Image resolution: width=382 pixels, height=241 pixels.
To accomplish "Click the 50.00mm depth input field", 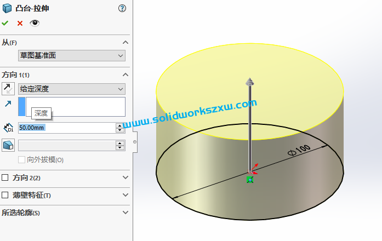I will point(66,128).
